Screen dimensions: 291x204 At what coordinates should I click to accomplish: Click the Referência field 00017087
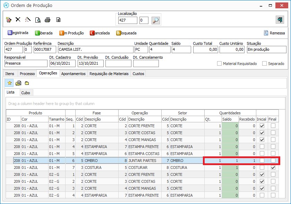point(45,49)
